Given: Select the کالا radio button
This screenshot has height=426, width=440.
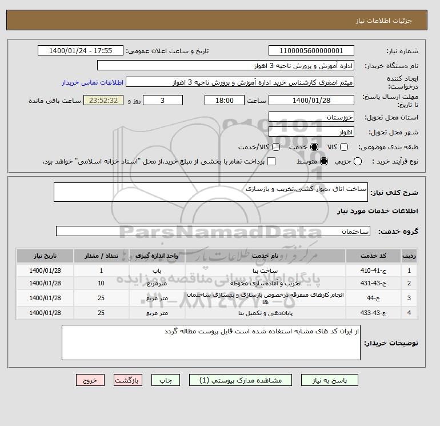Looking at the screenshot, I should click(344, 147).
